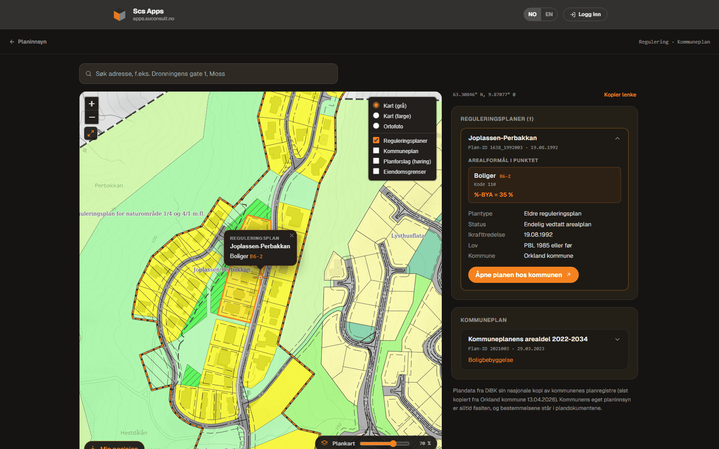Go back using the Planinnsyn arrow
The width and height of the screenshot is (719, 449).
point(28,42)
